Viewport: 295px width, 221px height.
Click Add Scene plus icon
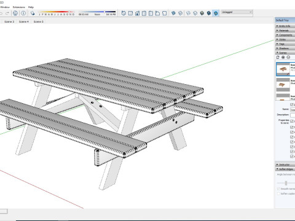283,57
